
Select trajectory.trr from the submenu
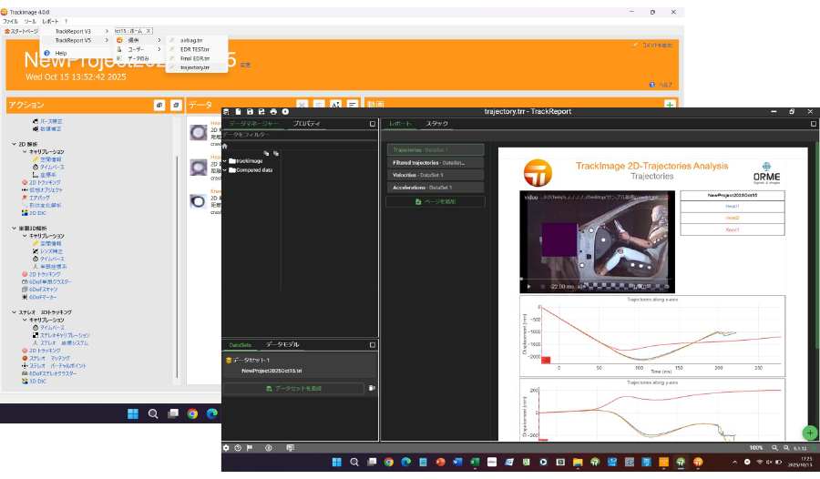194,67
